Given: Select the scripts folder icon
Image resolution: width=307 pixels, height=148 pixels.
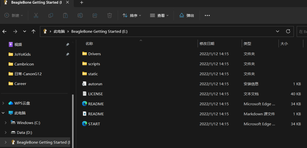Looking at the screenshot, I should [84, 64].
